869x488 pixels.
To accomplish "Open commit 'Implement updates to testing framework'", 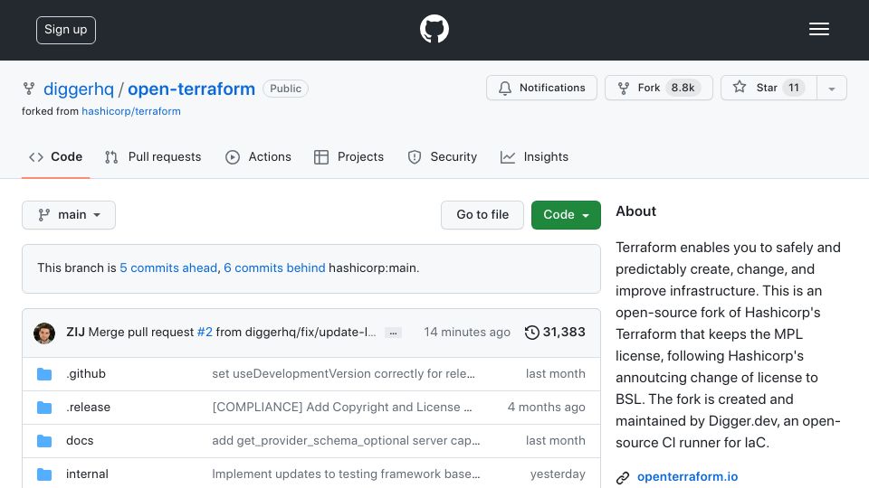I will pyautogui.click(x=346, y=474).
